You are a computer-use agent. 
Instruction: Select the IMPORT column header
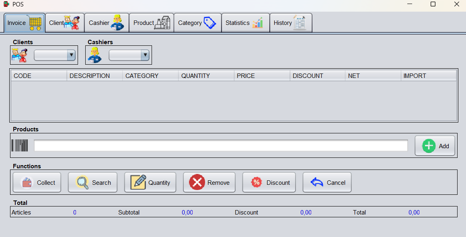tap(429, 76)
